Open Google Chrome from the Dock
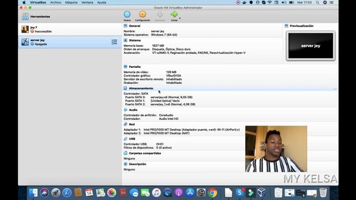 point(212,193)
